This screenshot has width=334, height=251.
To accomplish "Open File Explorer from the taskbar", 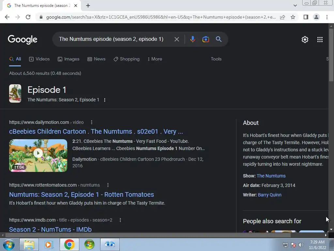I will 29,244.
